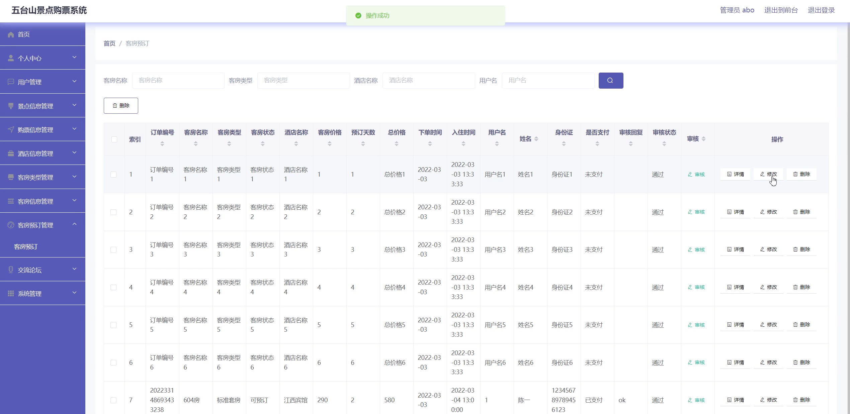
Task: Click sort arrows on 姓名 column
Action: click(x=536, y=139)
